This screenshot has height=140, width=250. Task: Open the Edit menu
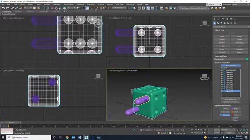click(9, 4)
